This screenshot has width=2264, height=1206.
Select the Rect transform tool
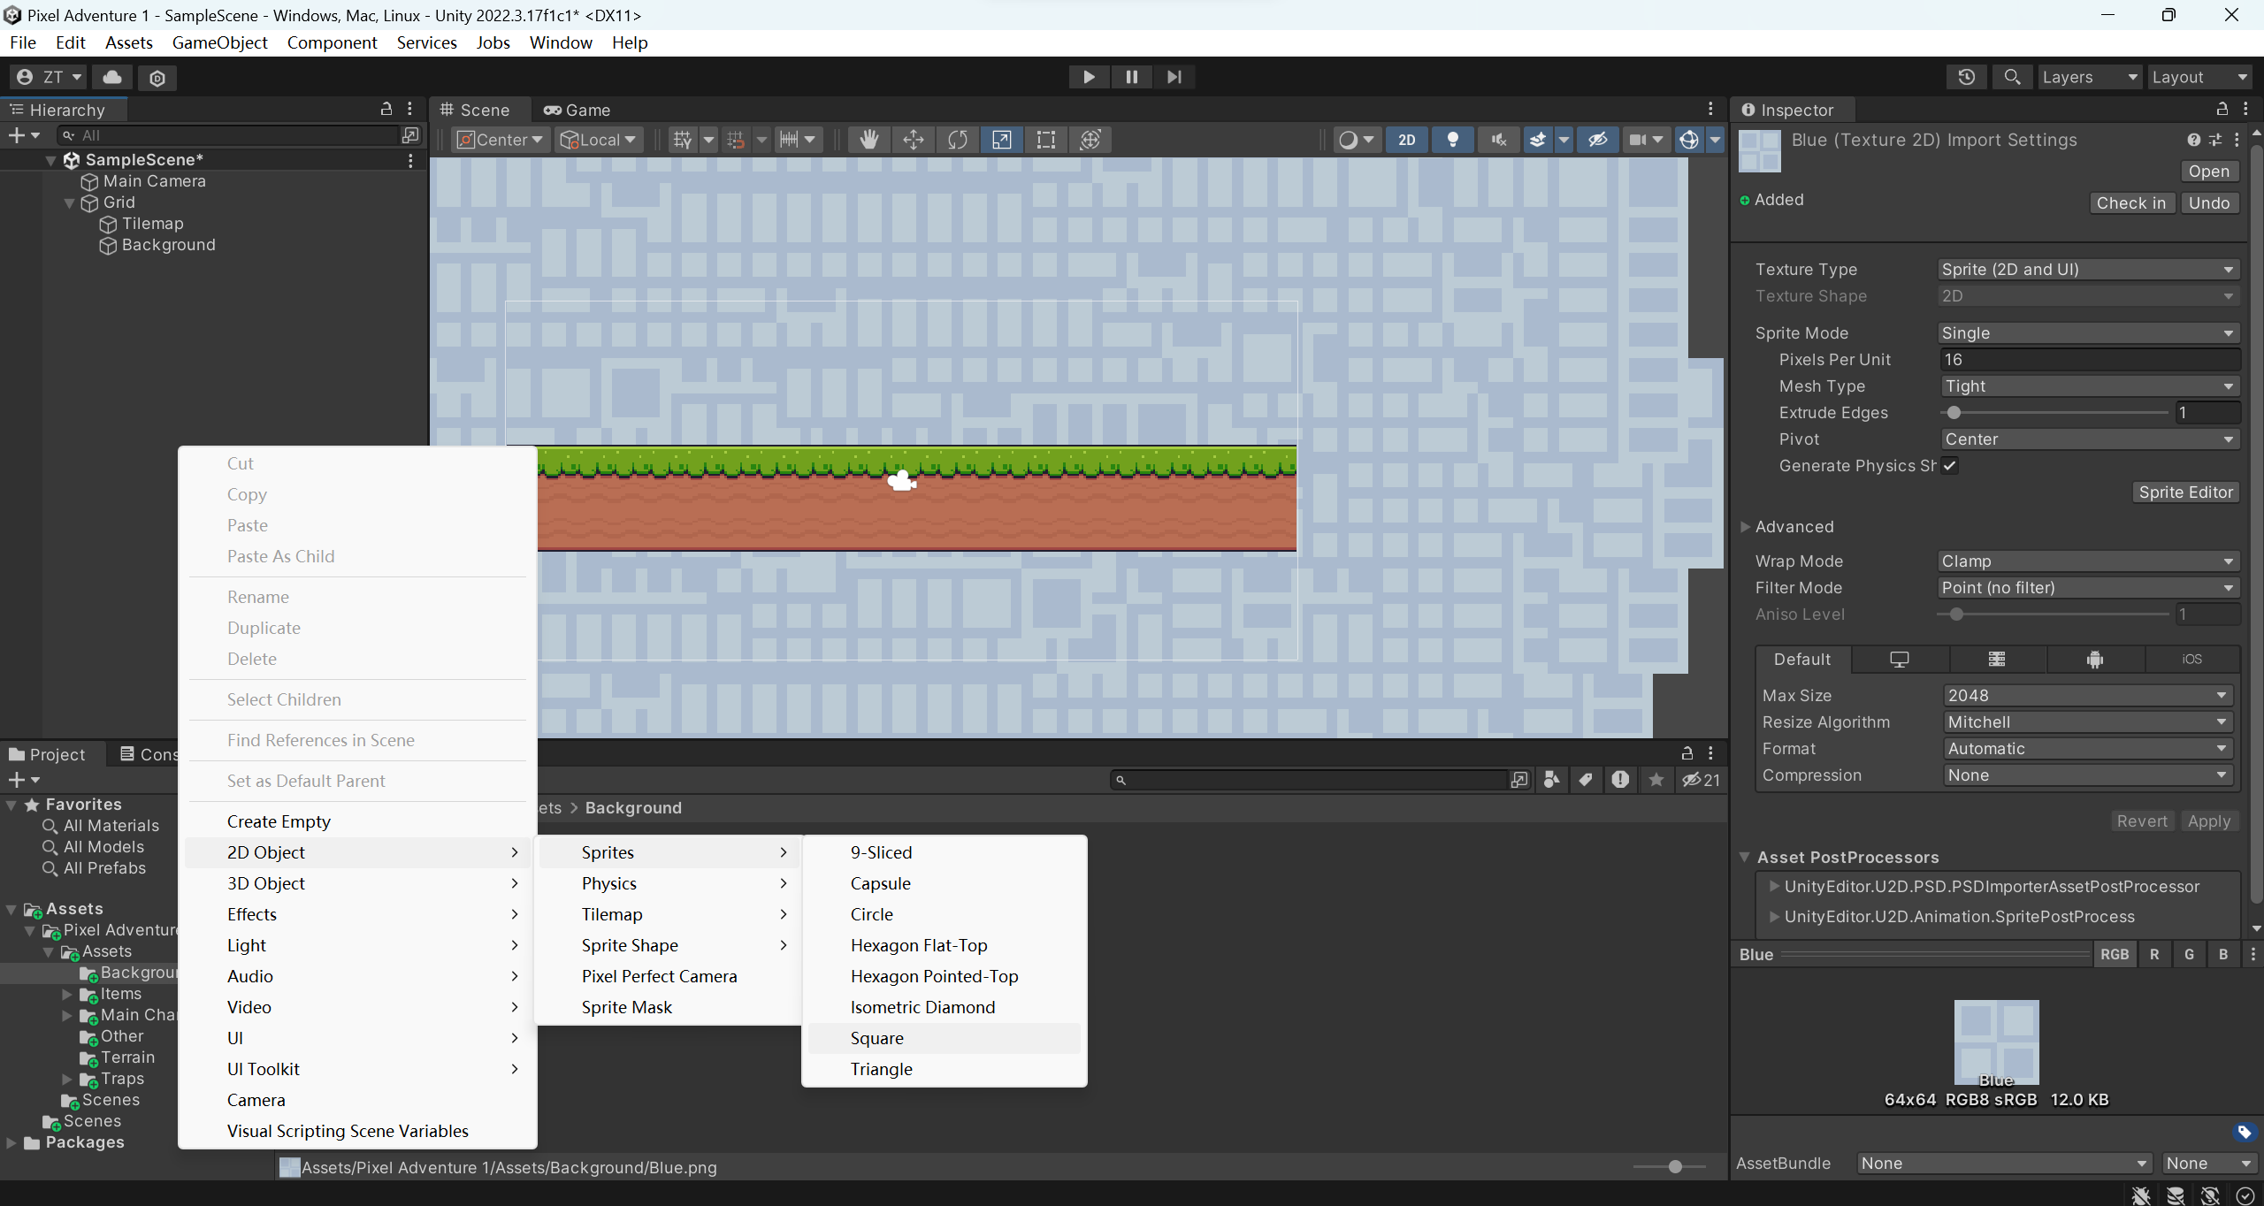[1045, 139]
